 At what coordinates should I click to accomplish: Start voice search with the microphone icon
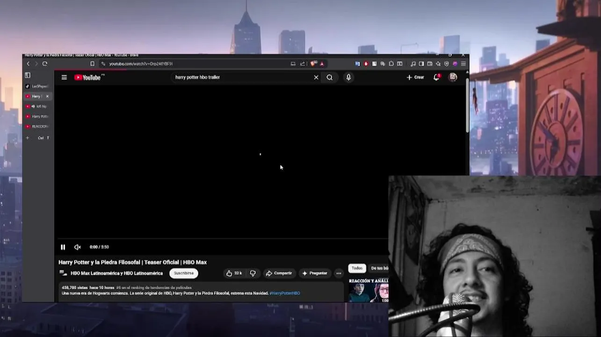348,77
